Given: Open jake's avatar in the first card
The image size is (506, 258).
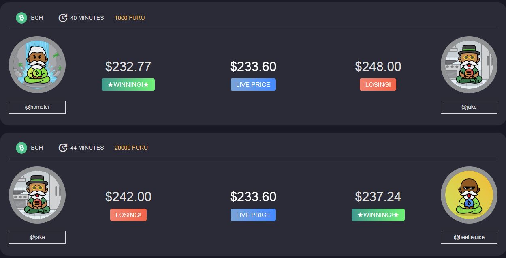Looking at the screenshot, I should click(x=469, y=65).
